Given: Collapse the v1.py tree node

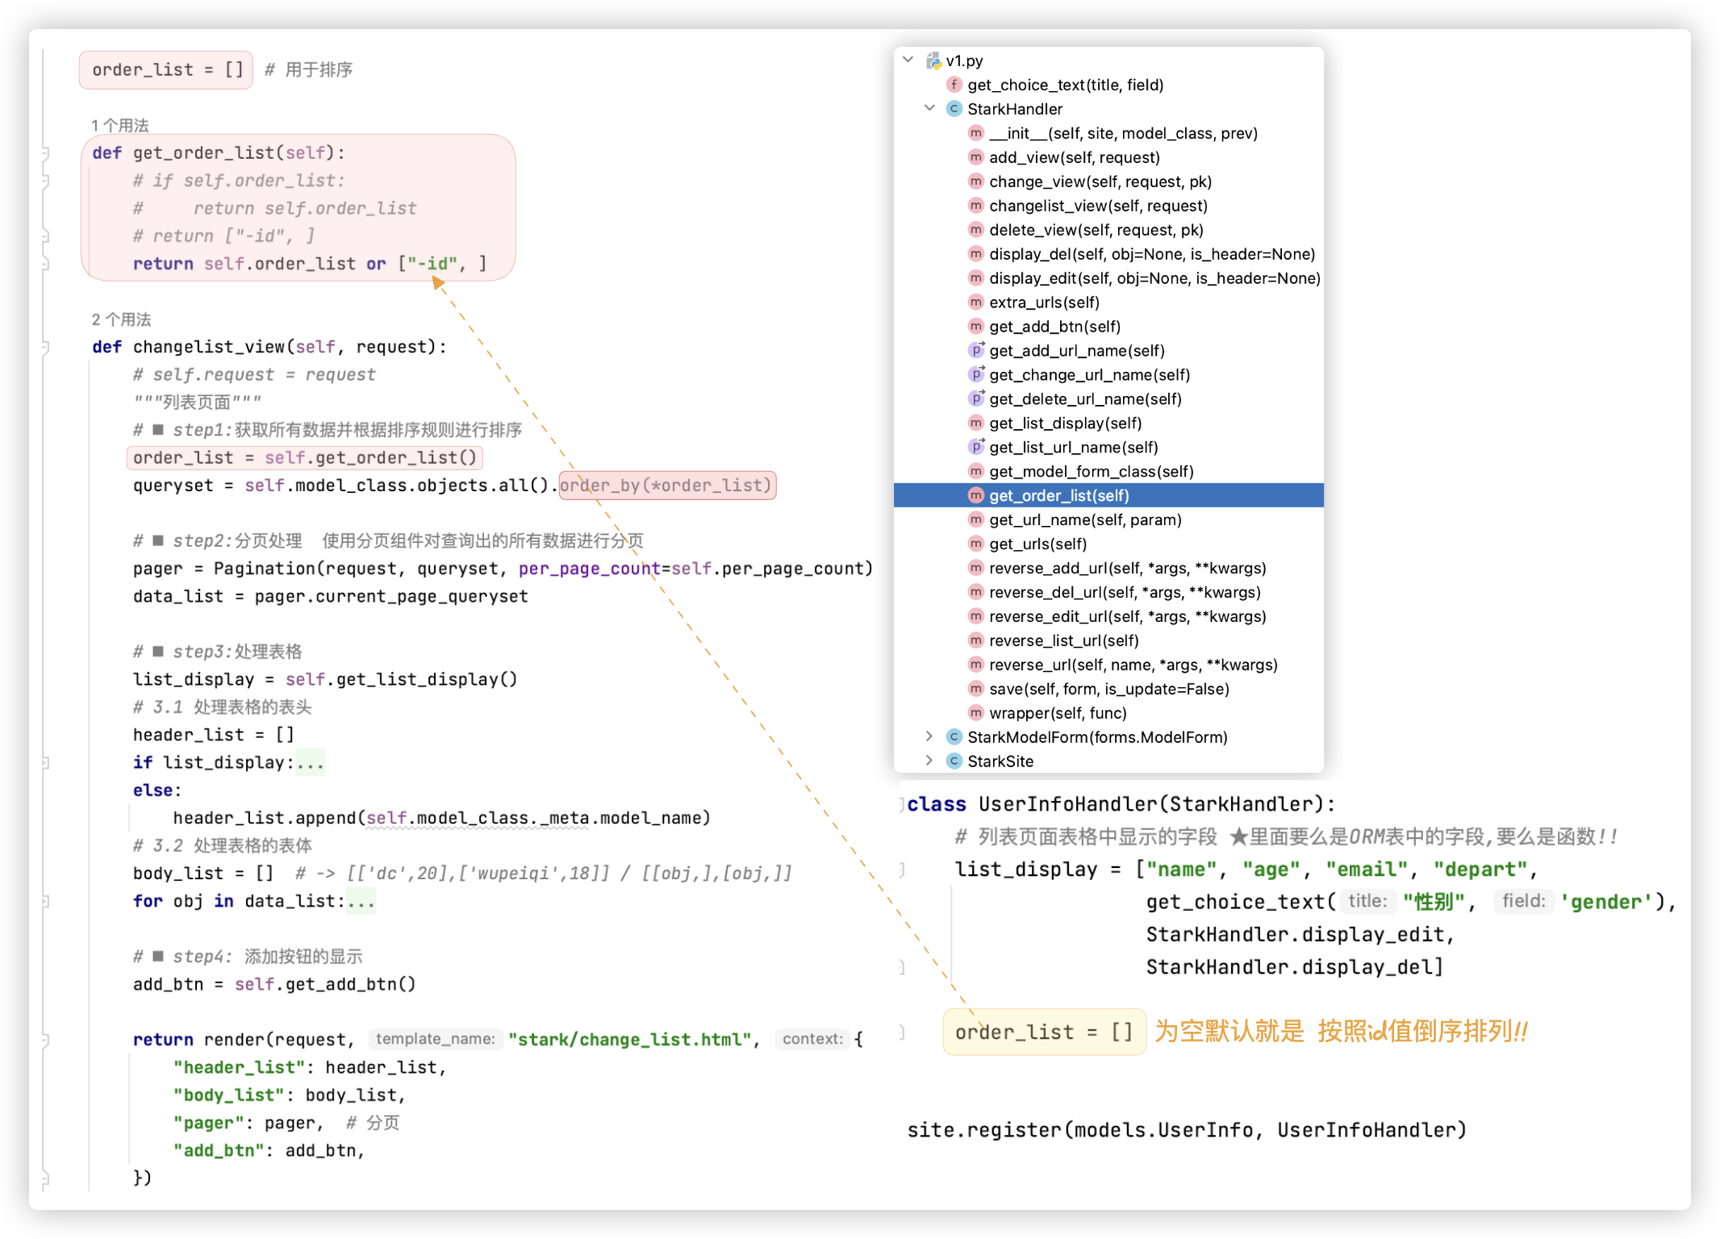Looking at the screenshot, I should 908,60.
